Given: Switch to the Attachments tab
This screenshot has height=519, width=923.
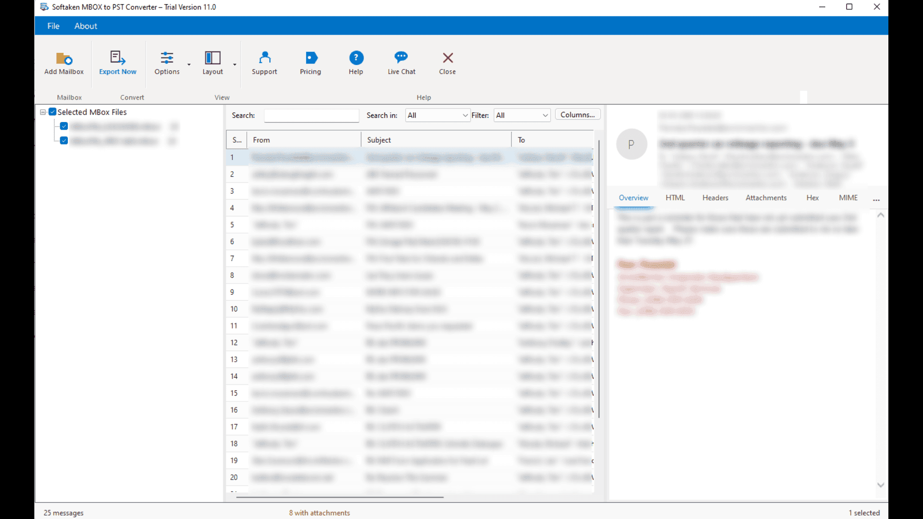Looking at the screenshot, I should point(766,198).
